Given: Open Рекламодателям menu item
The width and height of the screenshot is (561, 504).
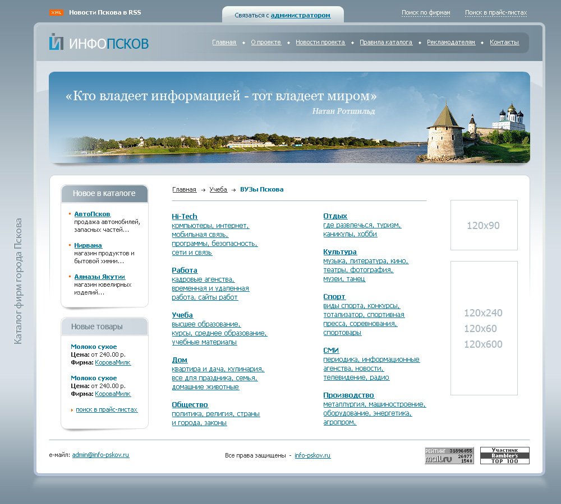Looking at the screenshot, I should [x=451, y=42].
